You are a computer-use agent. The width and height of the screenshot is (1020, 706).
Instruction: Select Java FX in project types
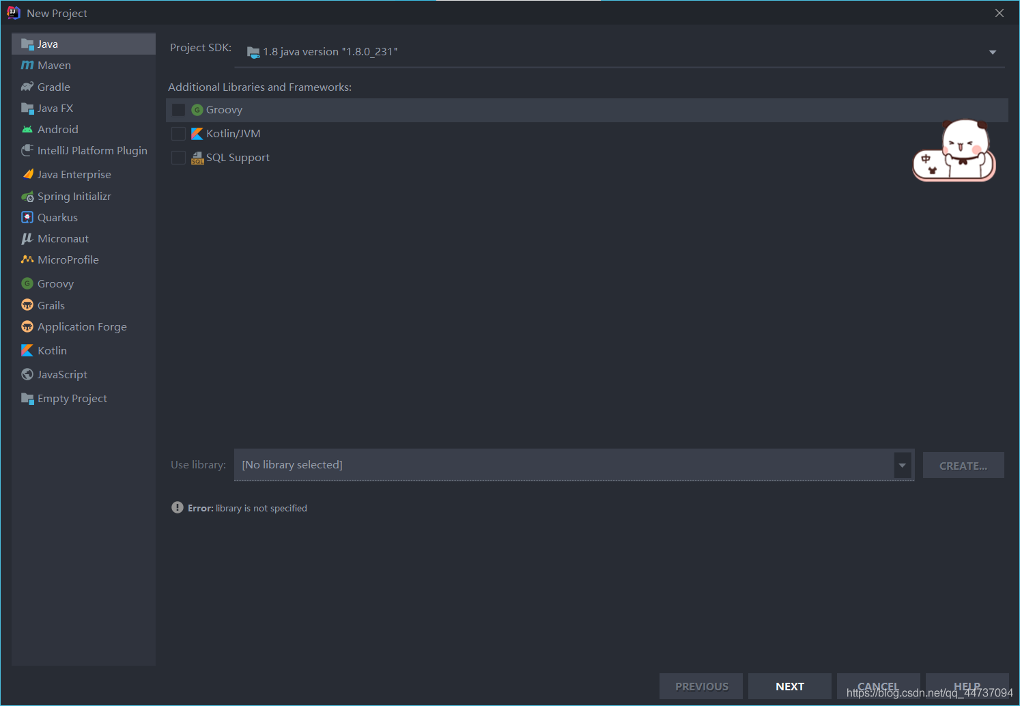click(83, 108)
